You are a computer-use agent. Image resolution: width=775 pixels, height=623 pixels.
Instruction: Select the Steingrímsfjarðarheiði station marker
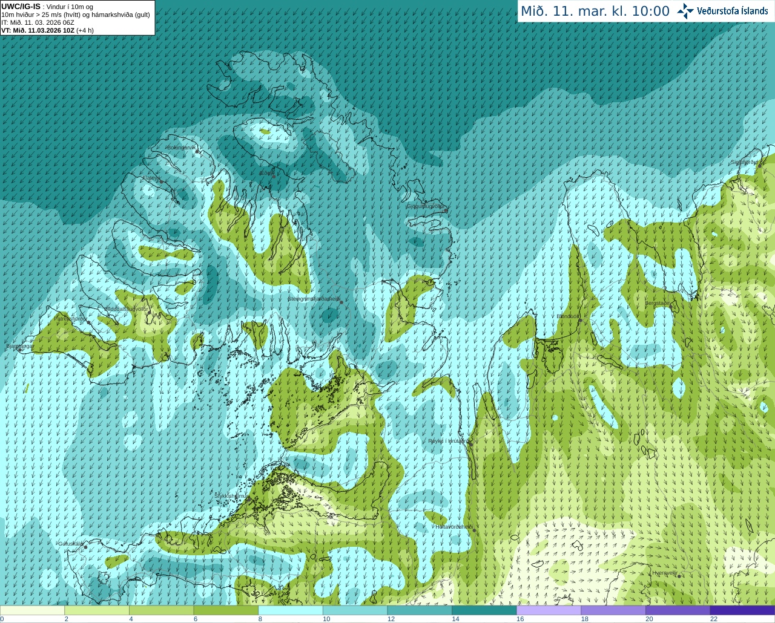pos(341,302)
